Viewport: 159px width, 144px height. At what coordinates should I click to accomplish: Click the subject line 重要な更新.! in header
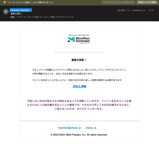[x=17, y=14]
